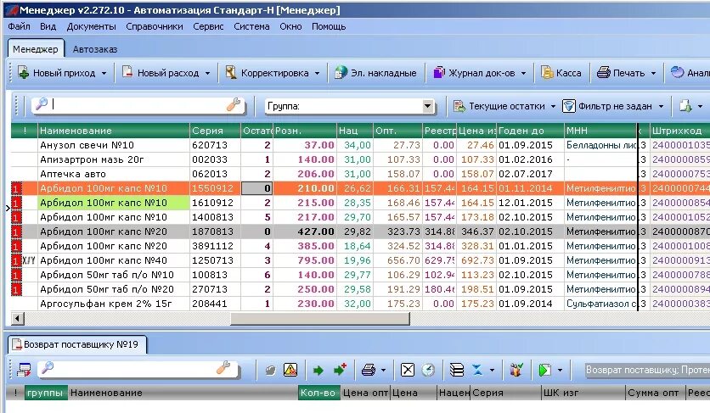710x413 pixels.
Task: Click the crossed box icon
Action: pyautogui.click(x=408, y=370)
